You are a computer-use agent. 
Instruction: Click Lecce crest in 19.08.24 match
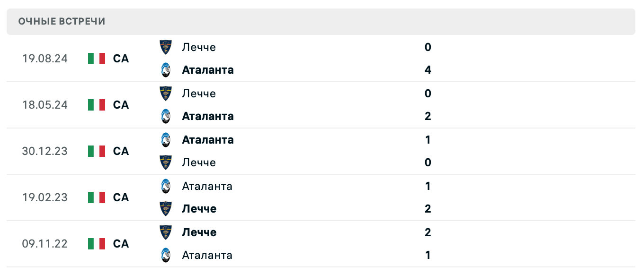point(166,47)
